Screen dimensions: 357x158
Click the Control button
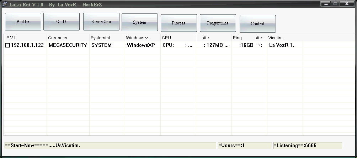(257, 24)
